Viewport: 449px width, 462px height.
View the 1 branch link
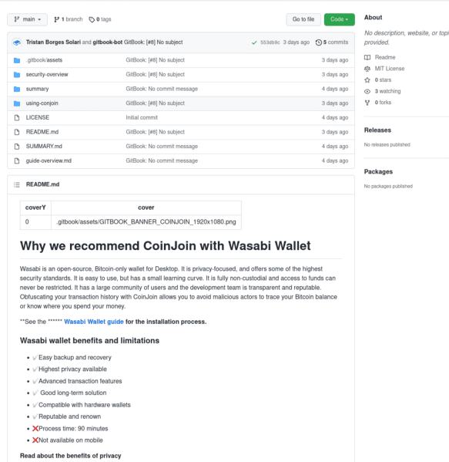pos(69,19)
